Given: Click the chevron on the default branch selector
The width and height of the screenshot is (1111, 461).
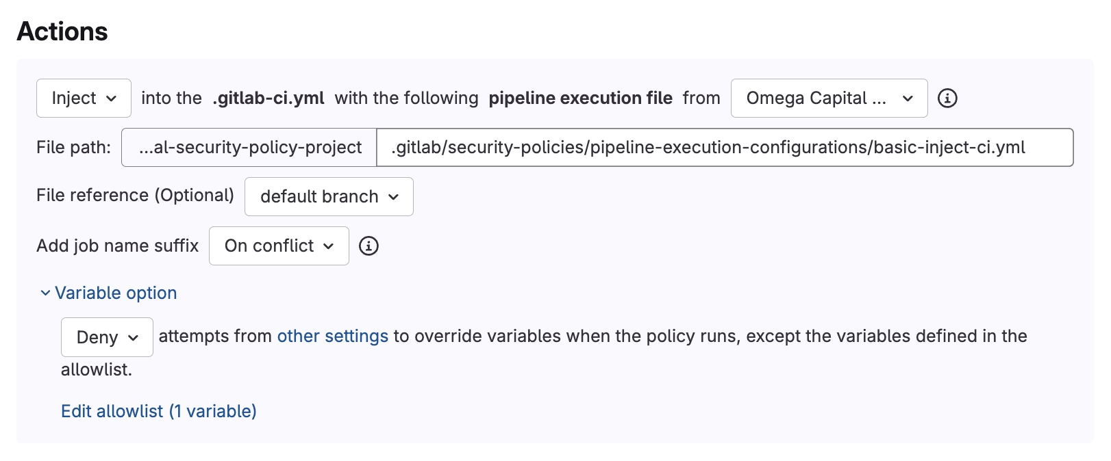Looking at the screenshot, I should click(x=395, y=197).
